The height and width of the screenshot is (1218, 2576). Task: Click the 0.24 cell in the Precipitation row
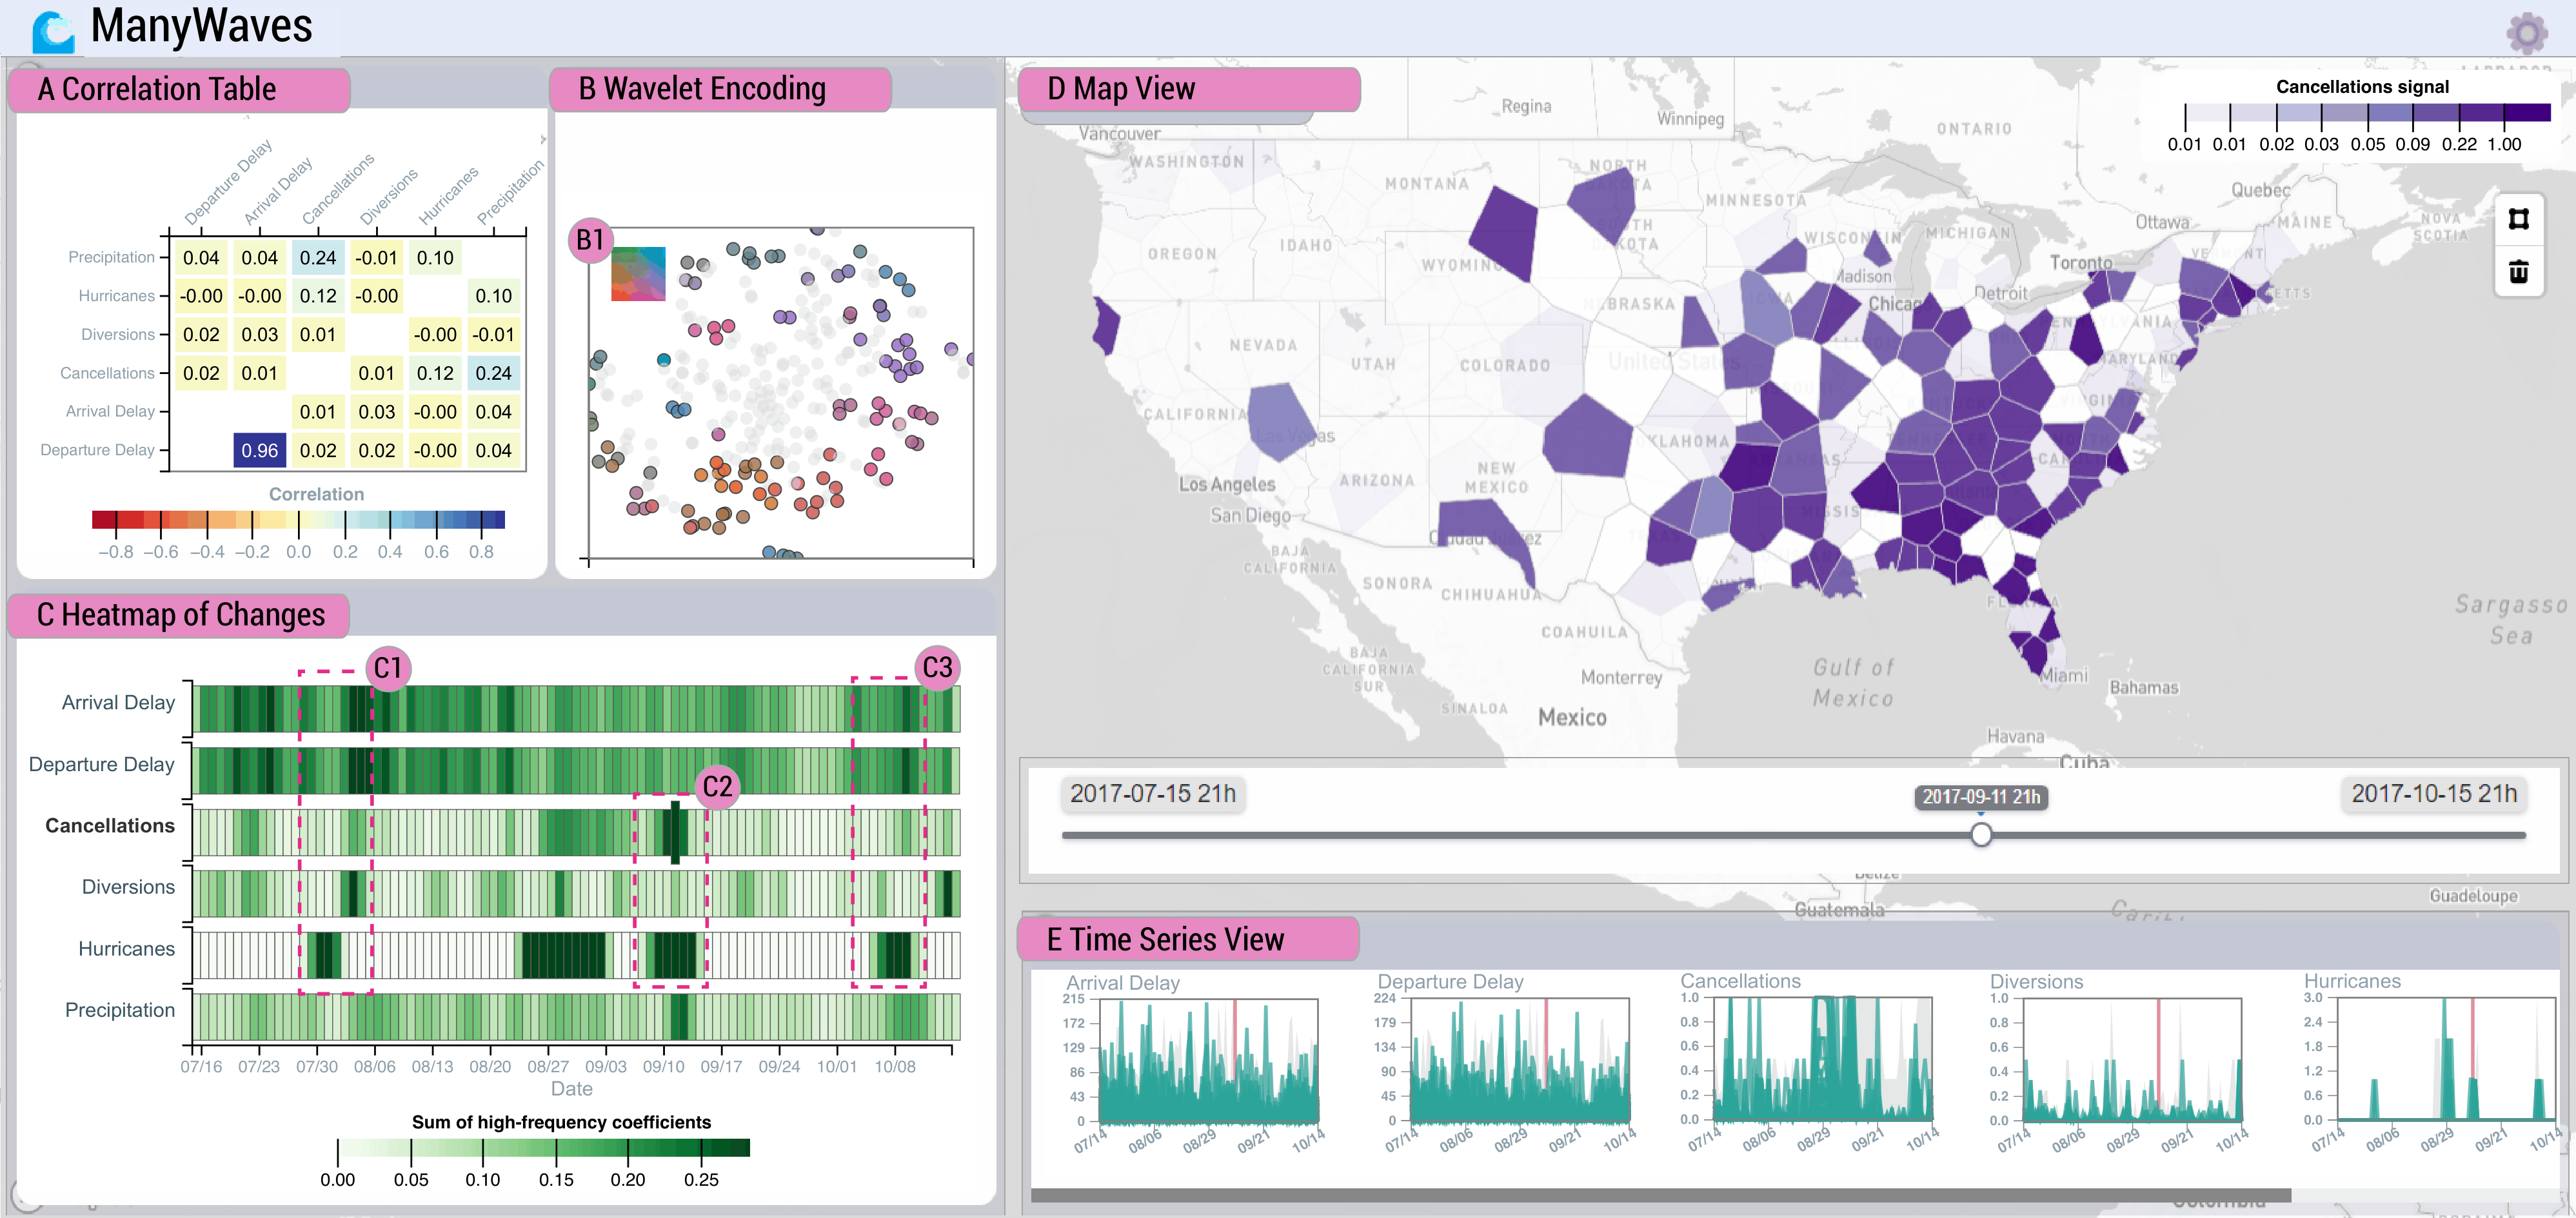(x=318, y=258)
